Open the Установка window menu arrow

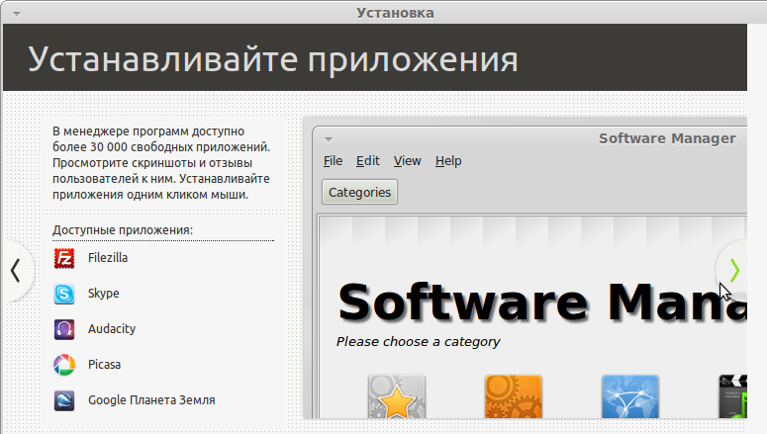(x=17, y=14)
